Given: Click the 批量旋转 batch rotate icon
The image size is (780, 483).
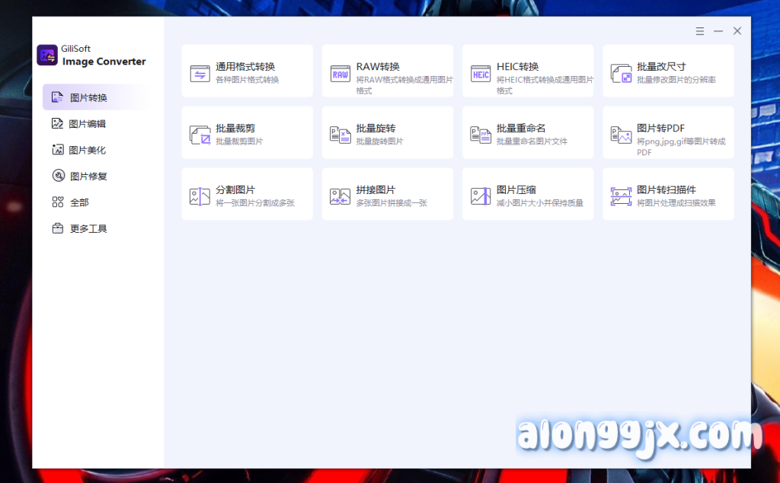Looking at the screenshot, I should (340, 135).
